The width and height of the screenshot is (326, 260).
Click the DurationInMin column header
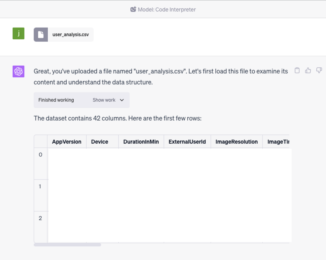point(141,141)
